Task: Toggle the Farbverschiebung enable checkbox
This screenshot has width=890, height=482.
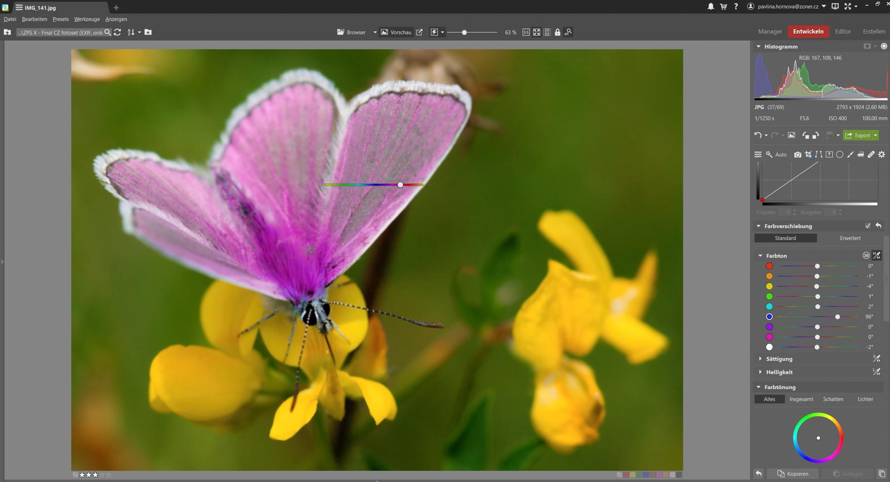Action: (868, 226)
